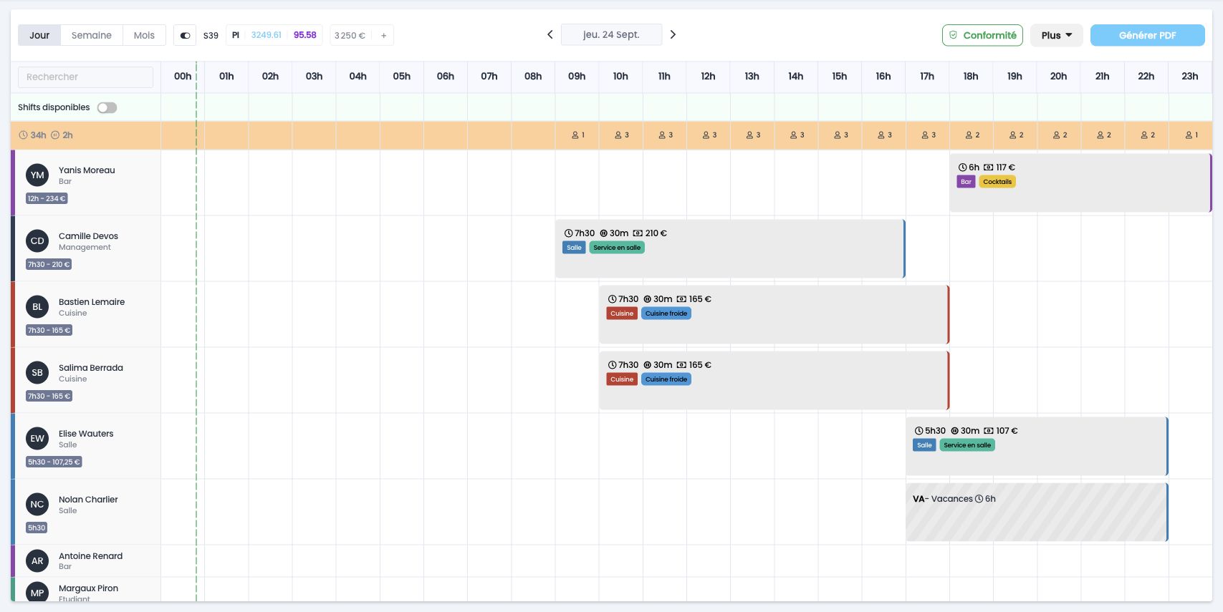Click the S39 week label
This screenshot has width=1223, height=612.
[211, 35]
